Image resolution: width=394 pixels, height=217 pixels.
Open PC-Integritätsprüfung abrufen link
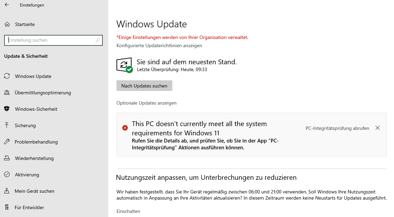point(337,128)
